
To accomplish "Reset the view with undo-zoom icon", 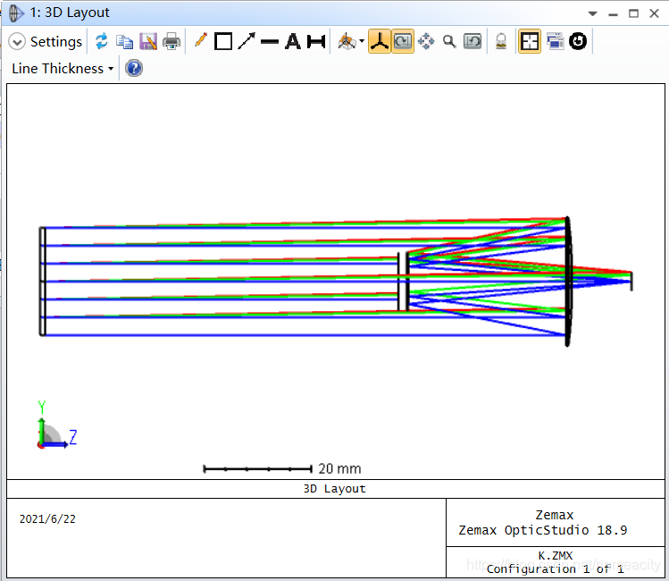I will tap(472, 41).
